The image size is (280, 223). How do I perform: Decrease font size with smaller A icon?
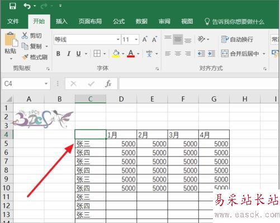point(155,39)
